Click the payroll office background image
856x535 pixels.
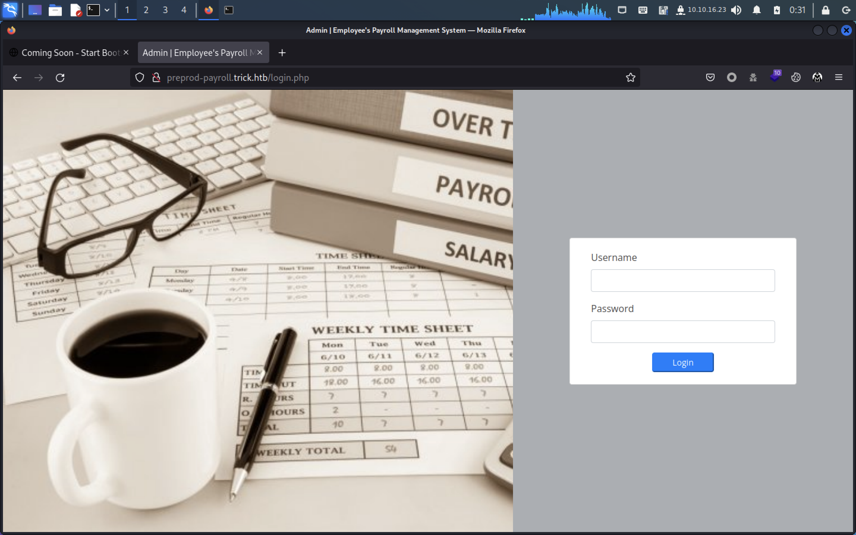258,311
